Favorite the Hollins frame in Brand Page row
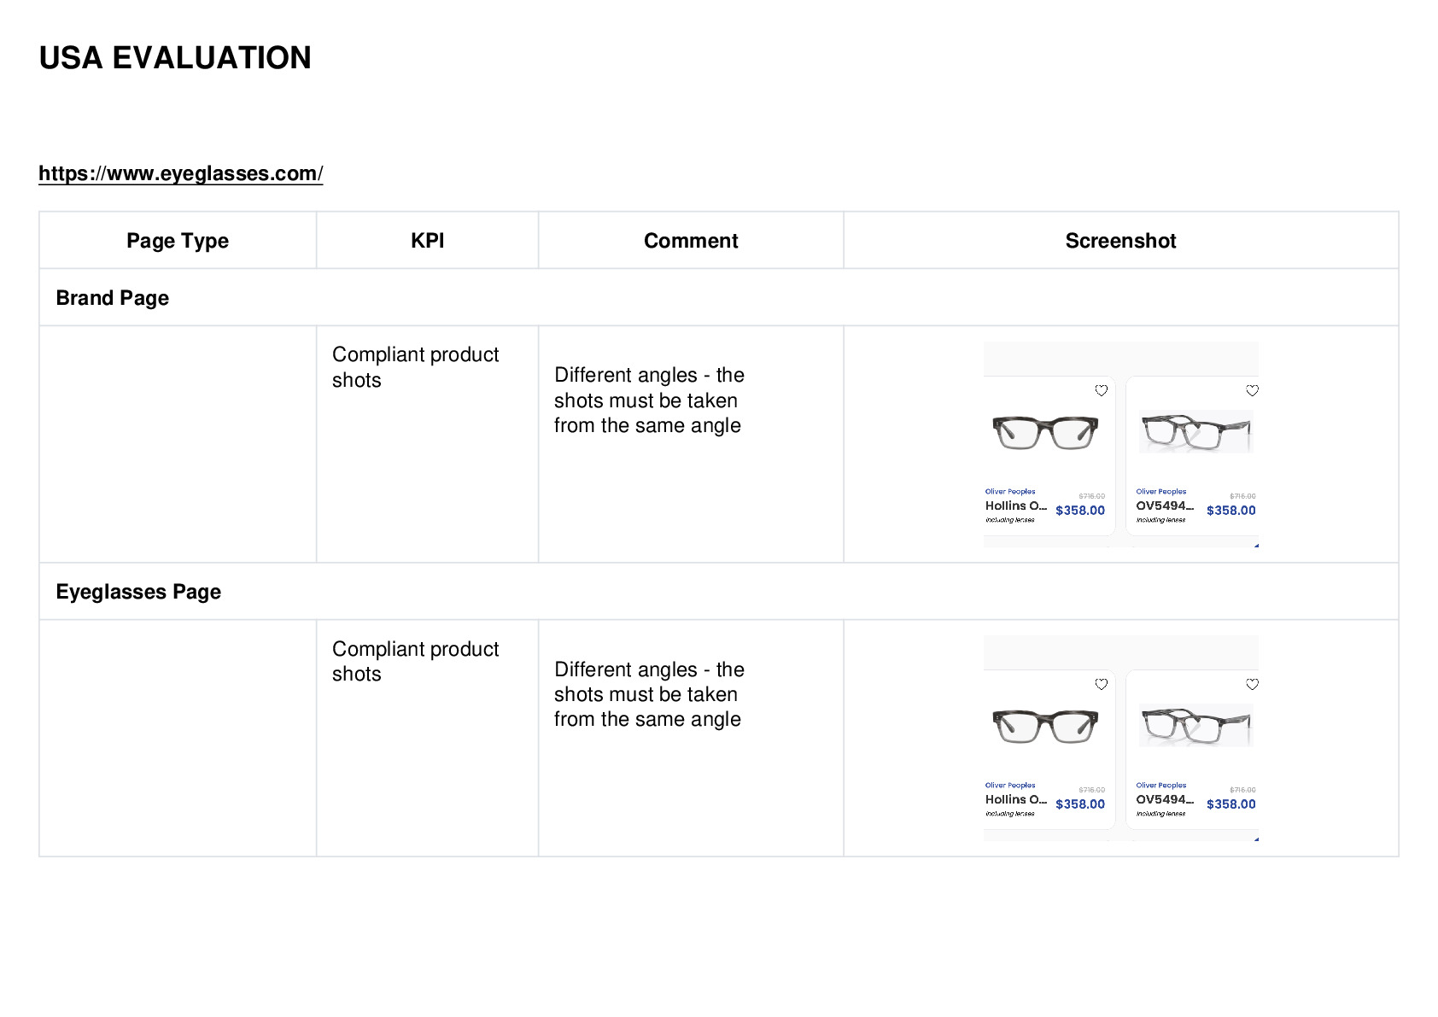 pyautogui.click(x=1101, y=390)
